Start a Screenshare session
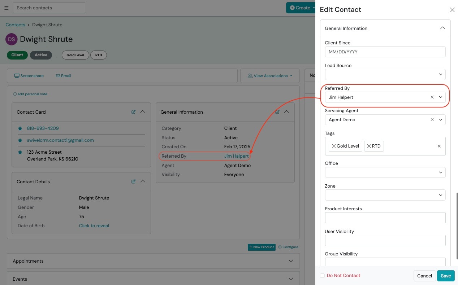 pos(29,76)
